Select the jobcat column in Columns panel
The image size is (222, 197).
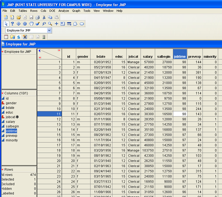click(x=10, y=117)
